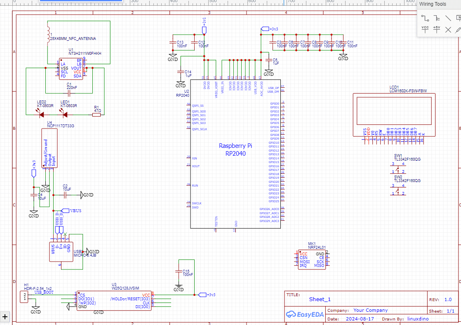Select the 'Your Company' text field

(370, 310)
